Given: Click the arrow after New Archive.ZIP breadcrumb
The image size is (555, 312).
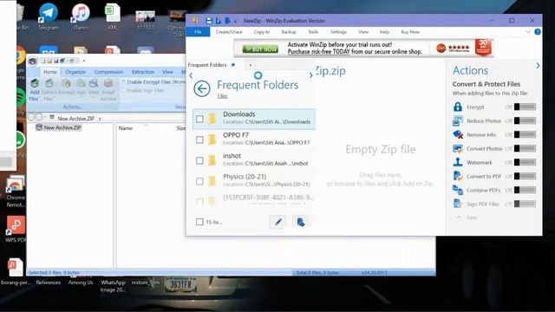Looking at the screenshot, I should pos(100,119).
